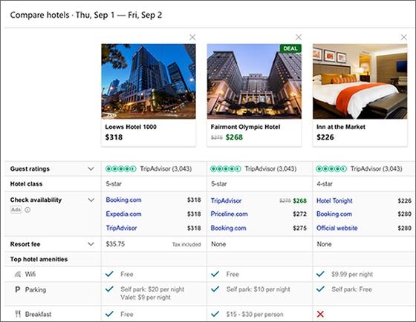Open Priceline.com link at $272

click(x=230, y=214)
